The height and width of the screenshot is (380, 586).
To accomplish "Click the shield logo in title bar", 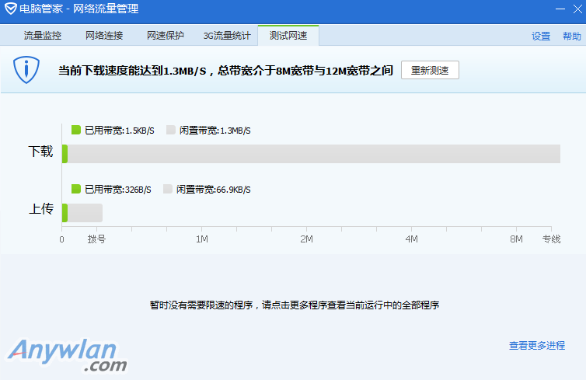I will point(10,9).
